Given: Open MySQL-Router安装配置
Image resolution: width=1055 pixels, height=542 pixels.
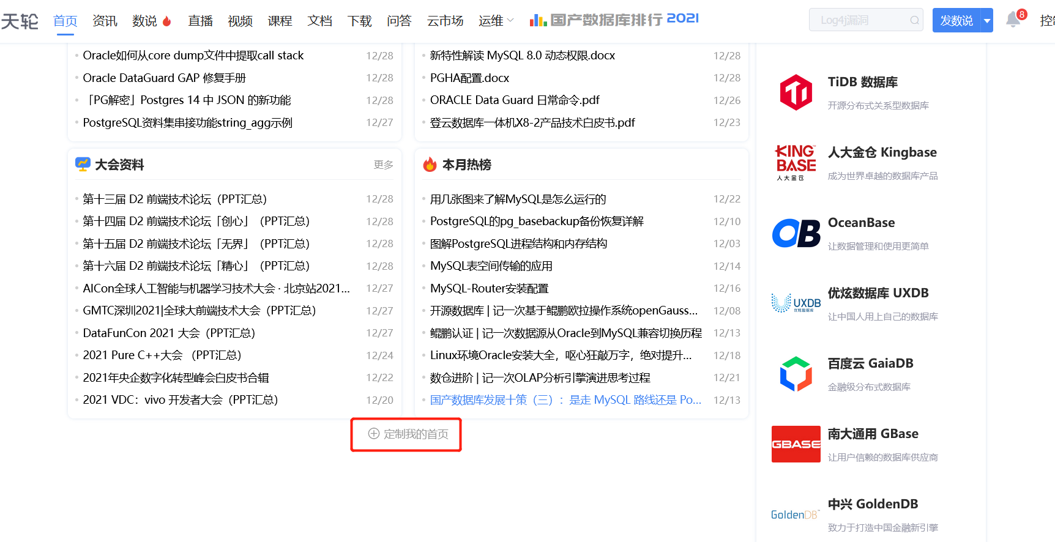Looking at the screenshot, I should pos(489,288).
